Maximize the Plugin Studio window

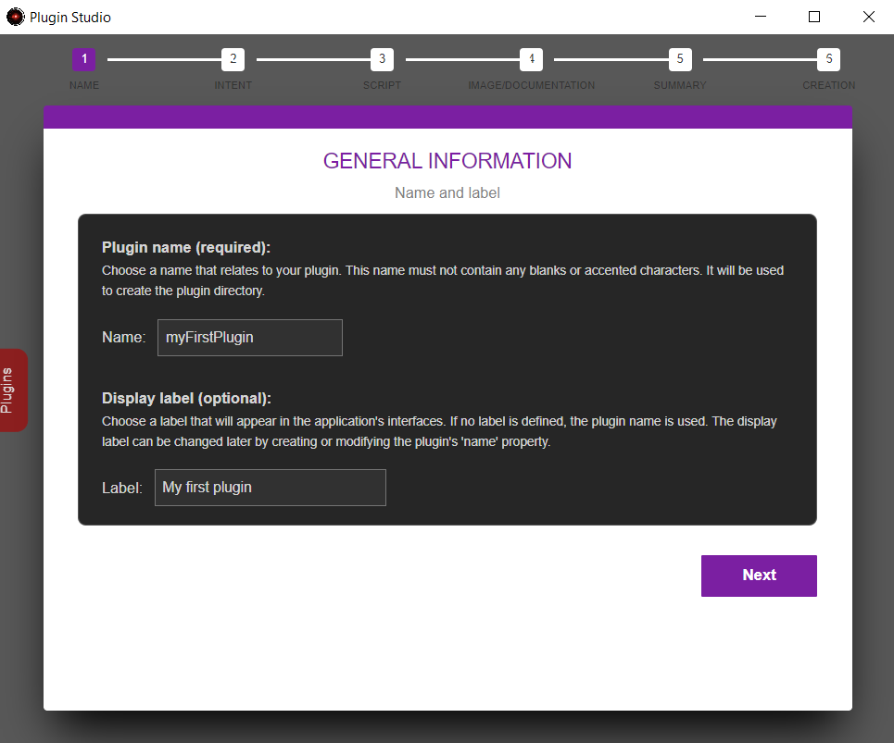click(814, 17)
